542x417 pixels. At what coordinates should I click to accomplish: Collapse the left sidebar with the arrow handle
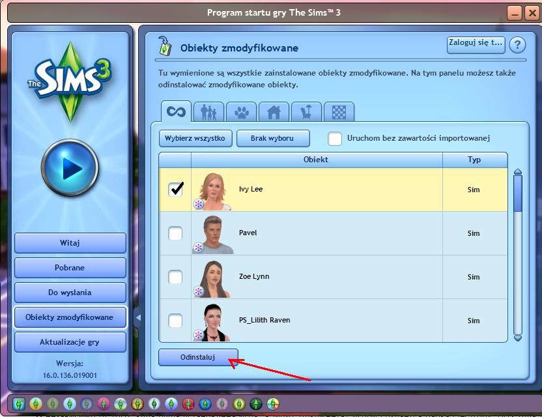coord(137,318)
